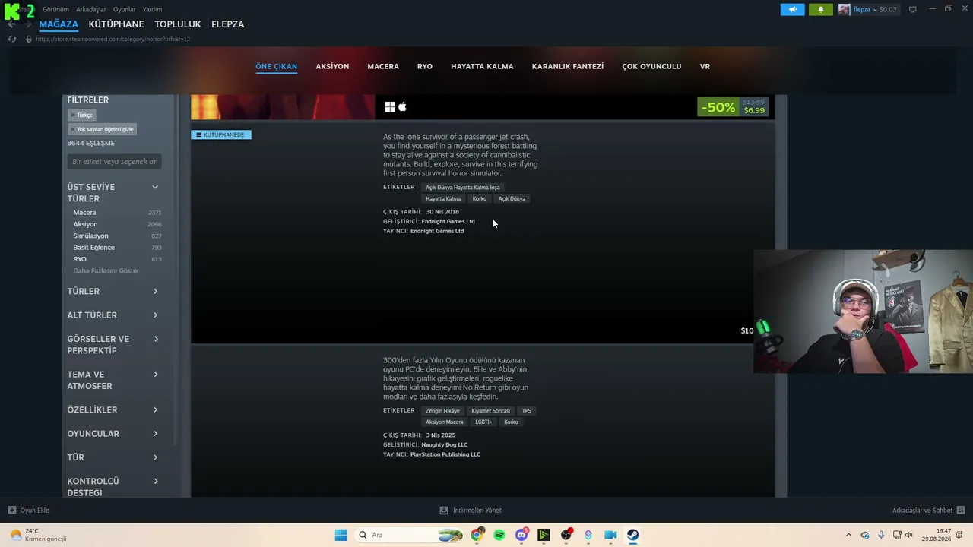Image resolution: width=973 pixels, height=547 pixels.
Task: Go to the KÜTÜPHANE section
Action: pos(116,24)
